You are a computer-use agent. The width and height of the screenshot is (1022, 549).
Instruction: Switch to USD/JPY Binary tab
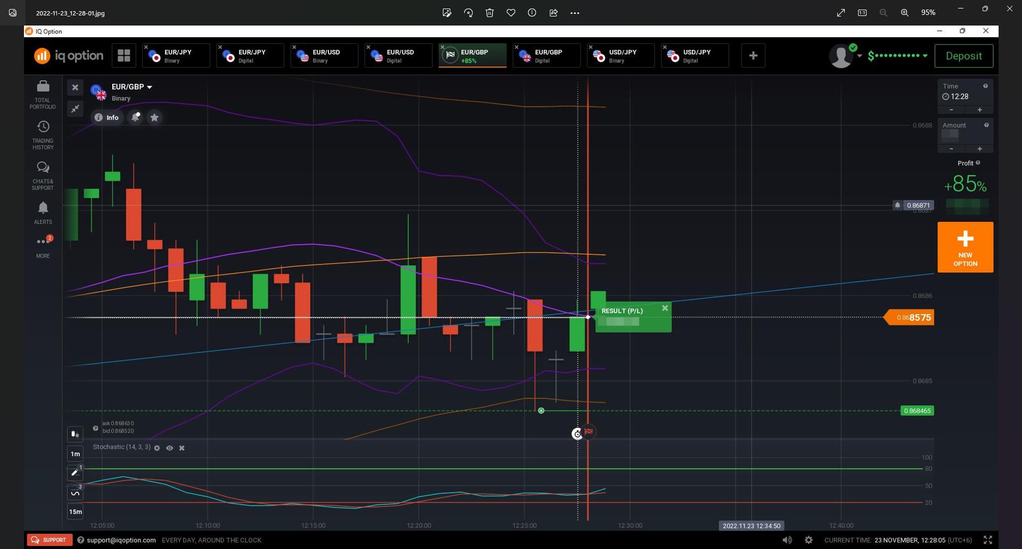click(621, 56)
